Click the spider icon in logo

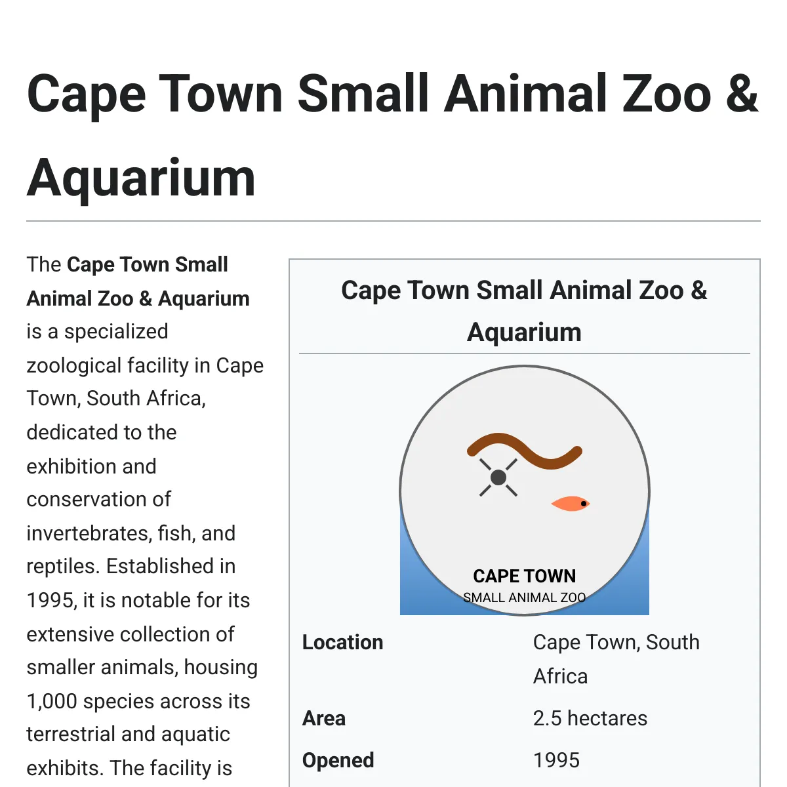click(498, 477)
